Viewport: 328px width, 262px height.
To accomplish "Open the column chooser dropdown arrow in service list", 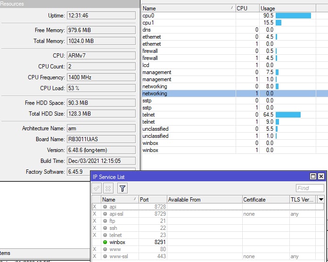I will (321, 200).
